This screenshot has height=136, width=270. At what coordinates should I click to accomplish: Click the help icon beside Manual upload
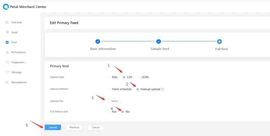[162, 89]
